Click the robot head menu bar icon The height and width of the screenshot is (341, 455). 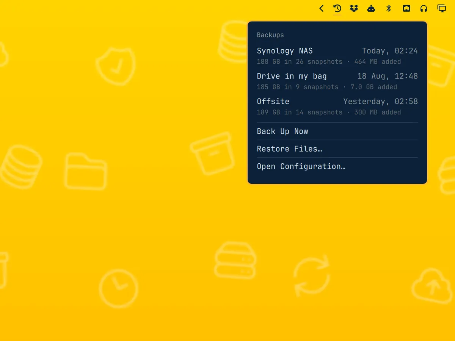(x=371, y=8)
